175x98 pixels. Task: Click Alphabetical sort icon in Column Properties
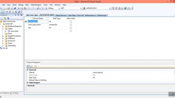coord(31,66)
